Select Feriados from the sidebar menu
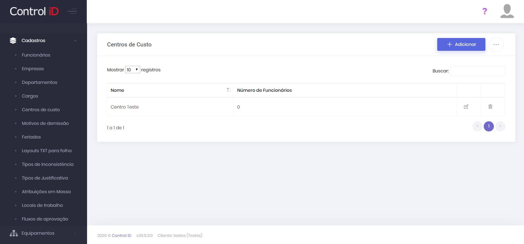This screenshot has height=244, width=524. click(31, 137)
